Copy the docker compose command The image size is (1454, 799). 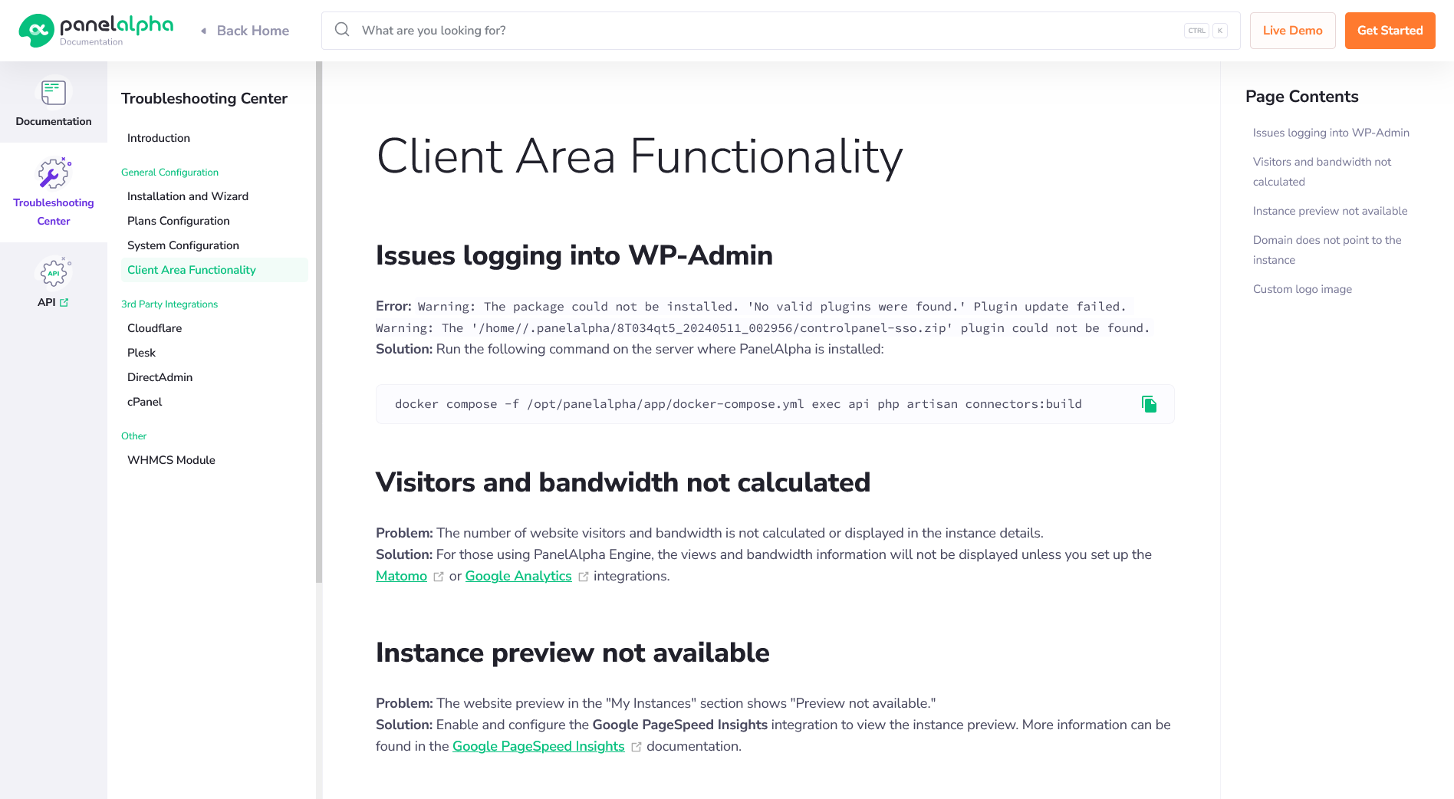pyautogui.click(x=1149, y=404)
